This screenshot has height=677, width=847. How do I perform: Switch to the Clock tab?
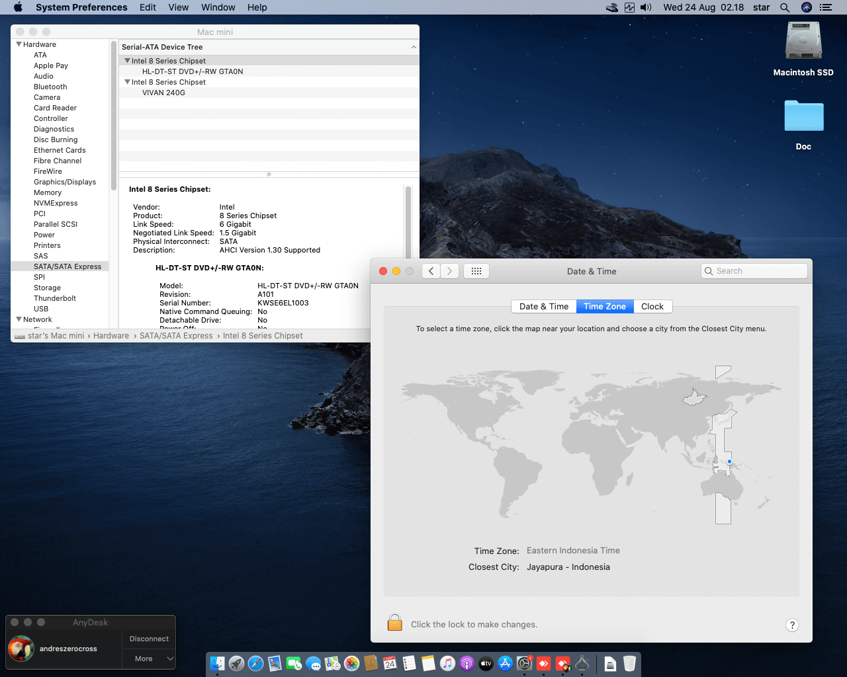(652, 307)
